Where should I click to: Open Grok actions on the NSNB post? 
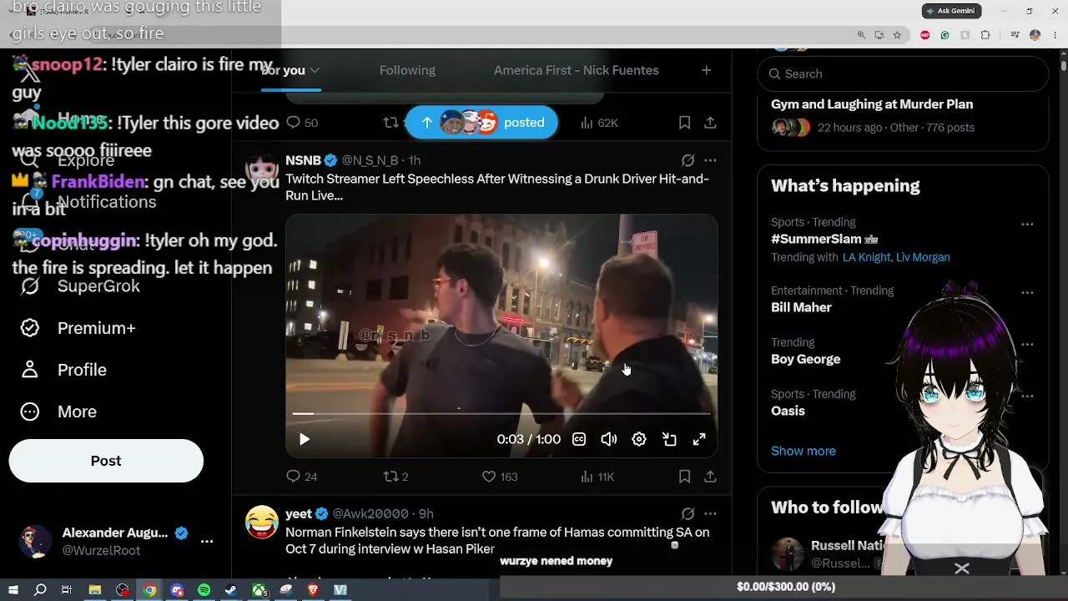coord(688,160)
